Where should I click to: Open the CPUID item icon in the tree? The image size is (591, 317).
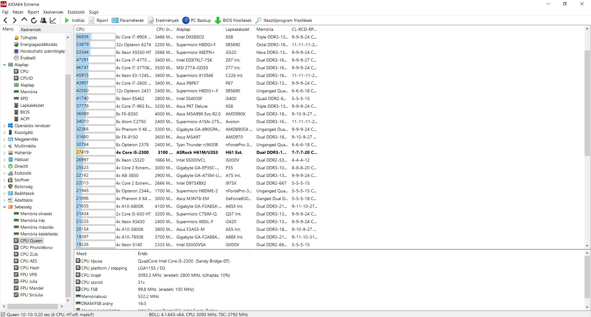click(x=16, y=78)
